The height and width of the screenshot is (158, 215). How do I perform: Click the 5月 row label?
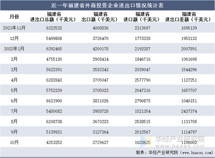pyautogui.click(x=14, y=90)
